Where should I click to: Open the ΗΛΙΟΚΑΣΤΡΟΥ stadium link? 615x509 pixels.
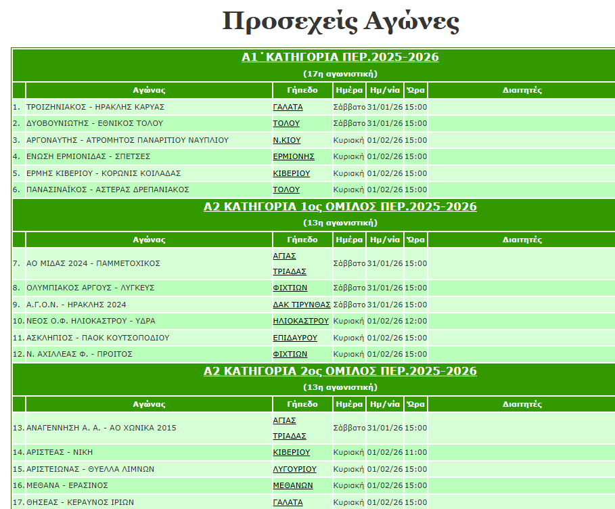[x=300, y=321]
